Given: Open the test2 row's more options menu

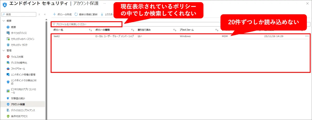Looking at the screenshot, I should click(307, 36).
